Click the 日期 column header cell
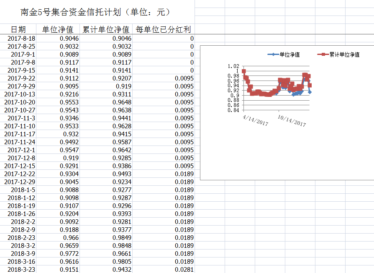The width and height of the screenshot is (374, 273). click(18, 29)
